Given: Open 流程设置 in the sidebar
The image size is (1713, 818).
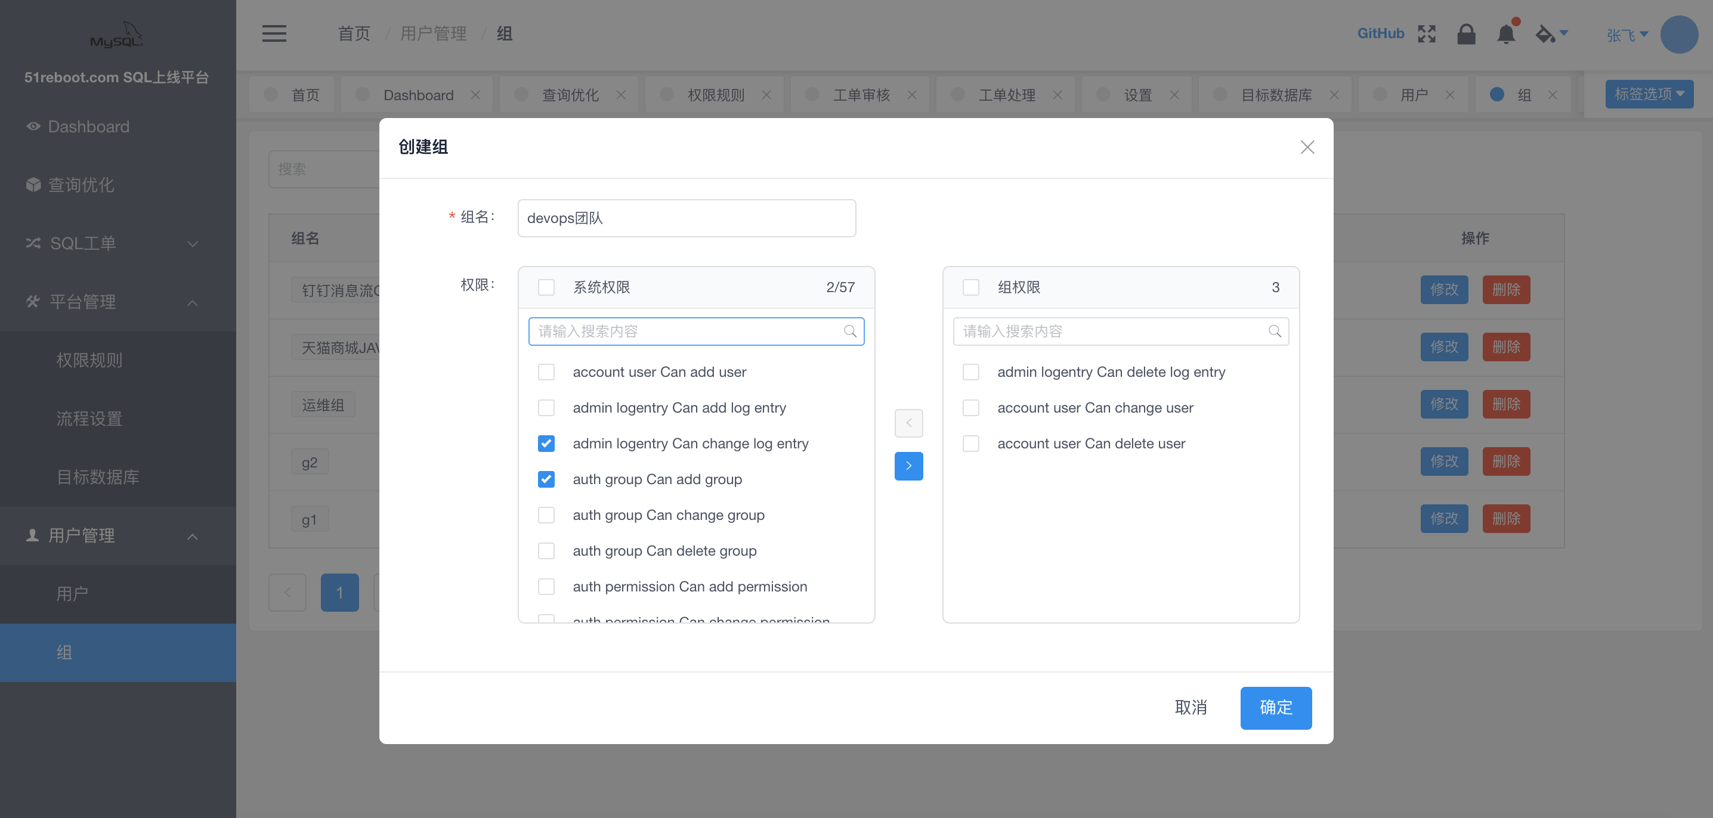Looking at the screenshot, I should tap(118, 419).
